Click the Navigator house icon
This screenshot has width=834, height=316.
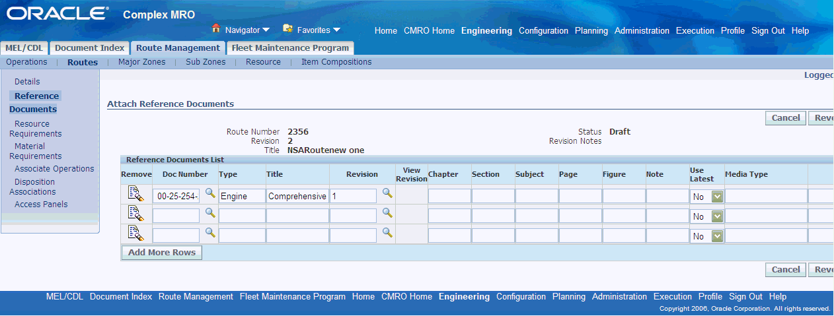point(215,29)
